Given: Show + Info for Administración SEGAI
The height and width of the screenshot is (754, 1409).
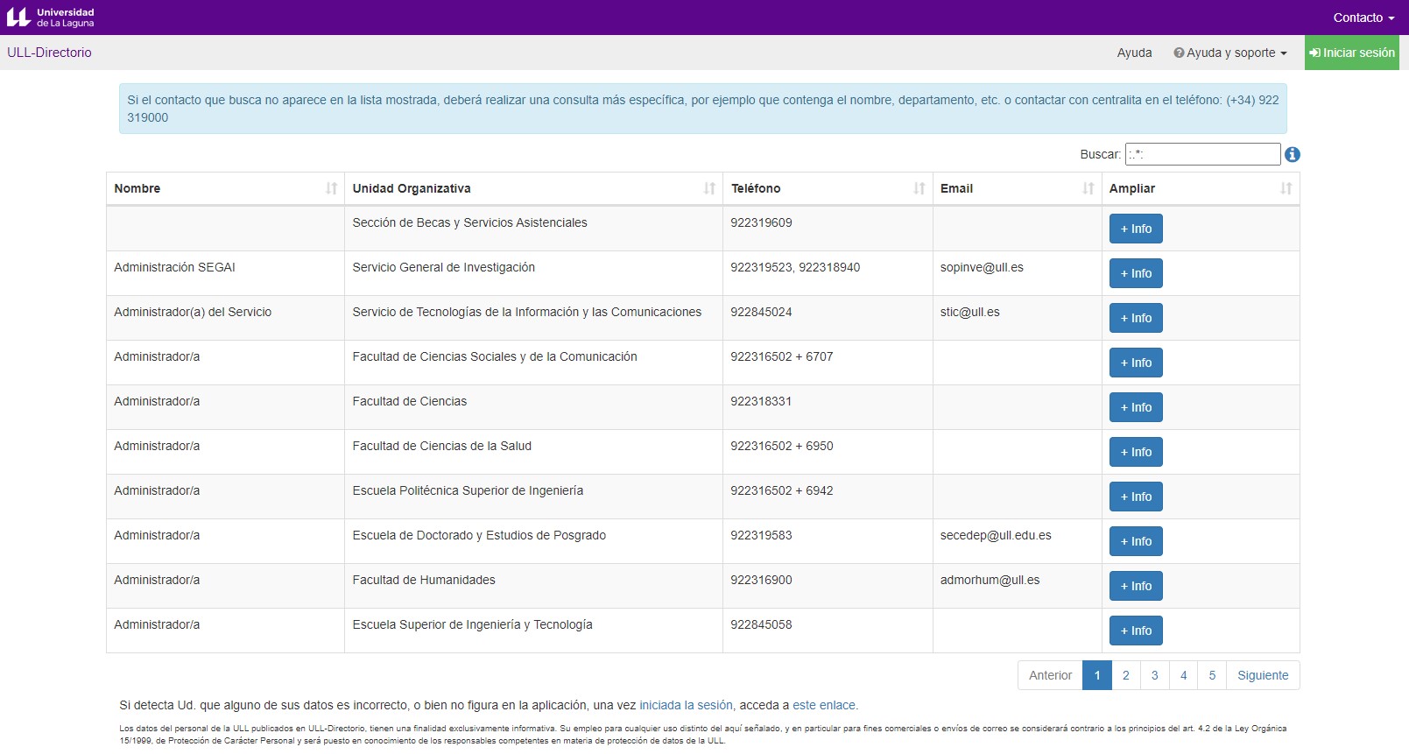Looking at the screenshot, I should tap(1136, 273).
